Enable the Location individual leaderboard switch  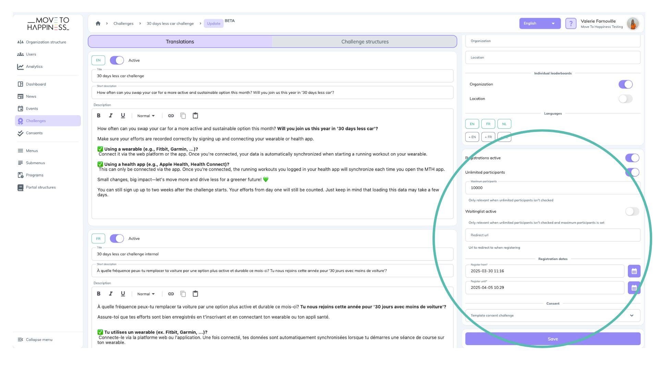(625, 99)
